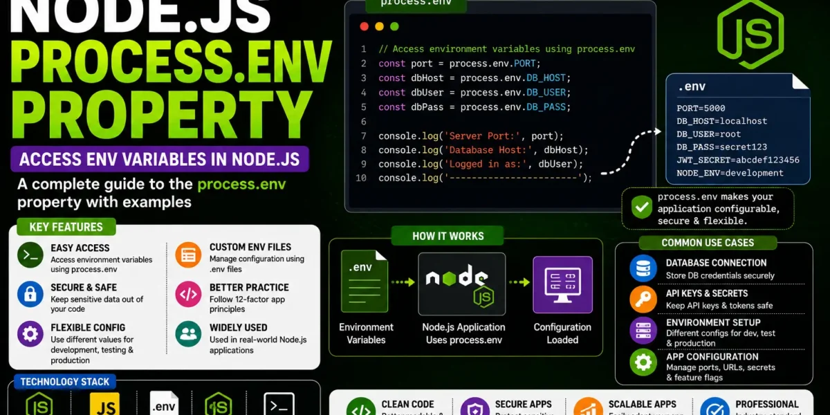Viewport: 830px width, 415px height.
Task: Click the Access Env Variables in Node.js banner
Action: pos(160,160)
